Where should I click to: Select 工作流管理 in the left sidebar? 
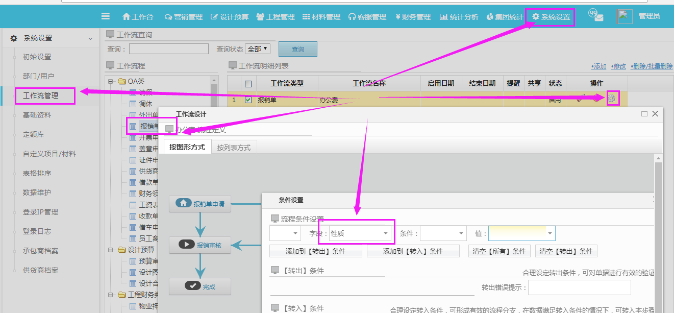click(41, 95)
